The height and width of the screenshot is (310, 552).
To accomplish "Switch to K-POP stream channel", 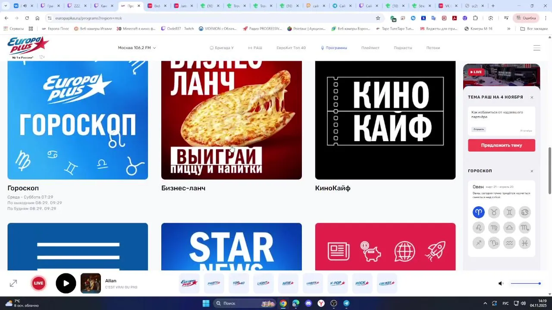I will click(x=337, y=283).
